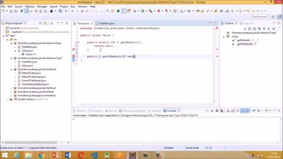This screenshot has width=283, height=159.
Task: Toggle Hide Non-Public Members in Outline
Action: (x=269, y=28)
